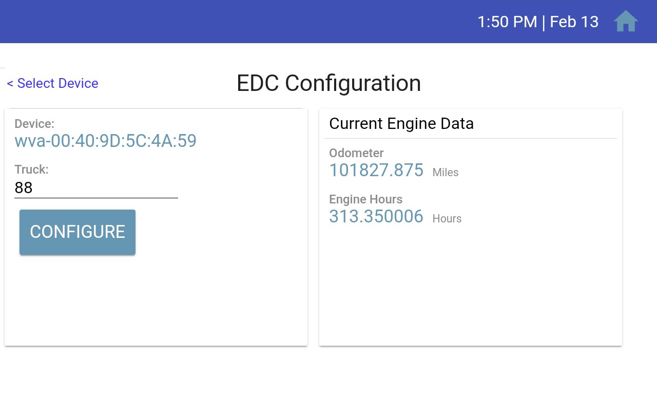The width and height of the screenshot is (657, 394).
Task: Click the Odometer label
Action: pos(356,153)
